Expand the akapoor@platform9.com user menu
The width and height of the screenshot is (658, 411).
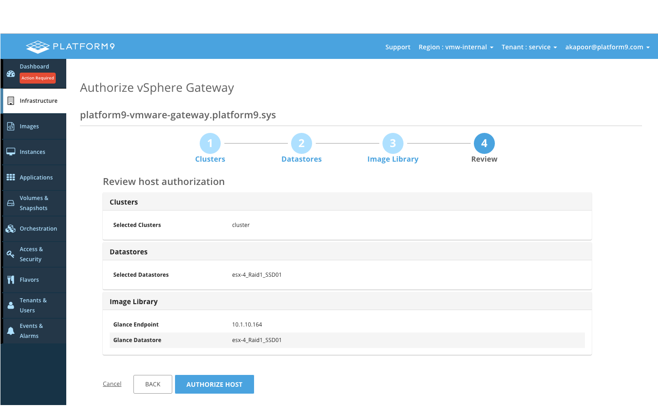[607, 47]
